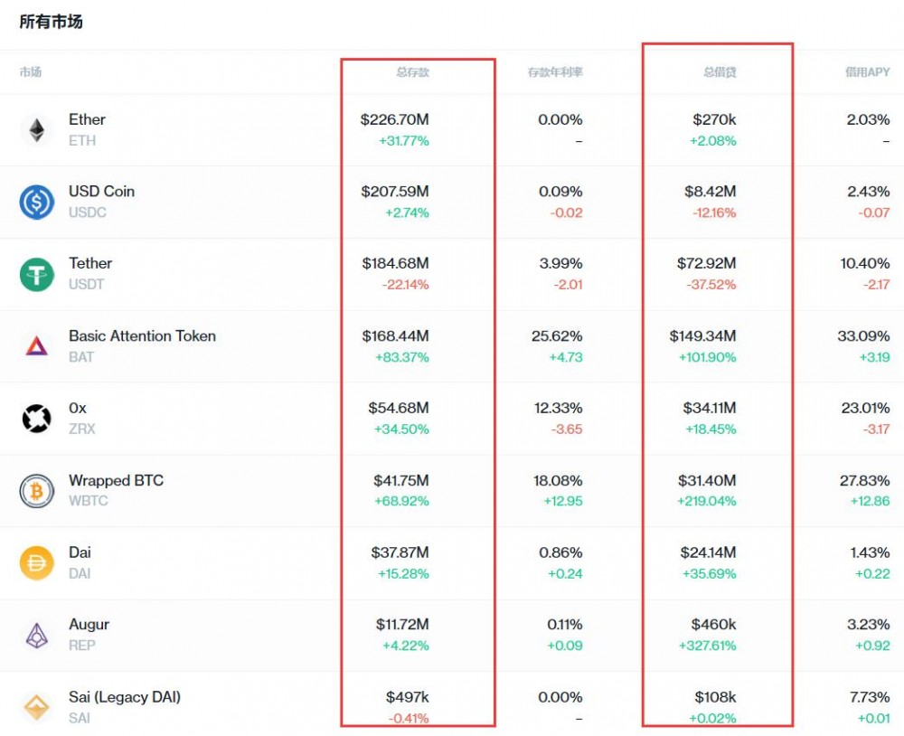Click the Dai DAI token icon

(36, 563)
